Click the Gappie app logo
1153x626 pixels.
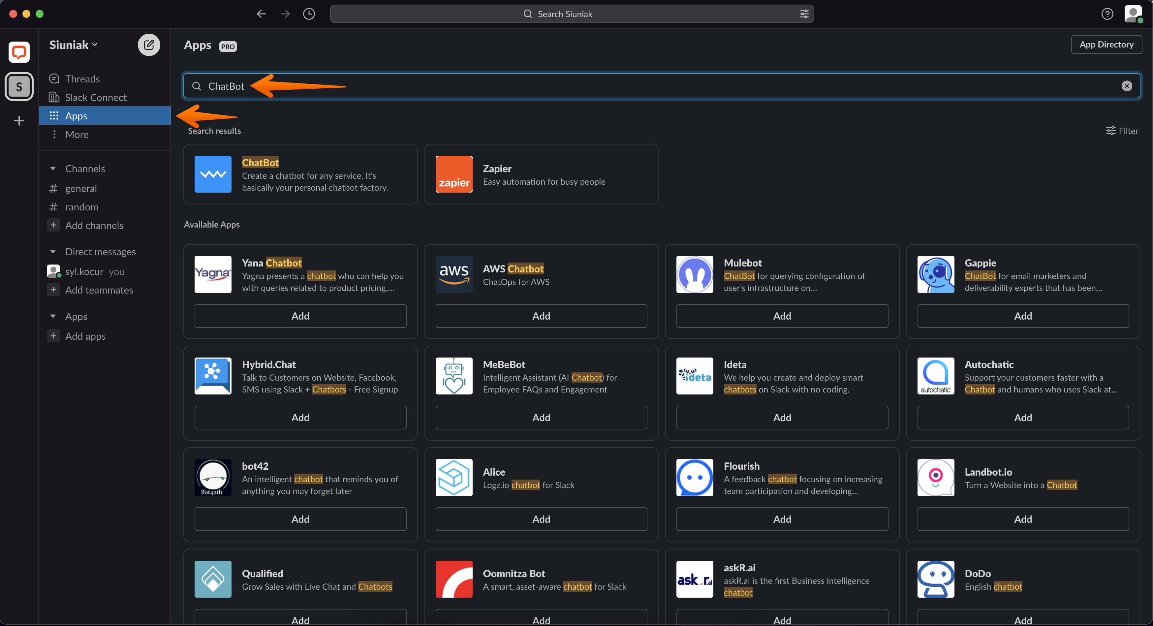[935, 274]
